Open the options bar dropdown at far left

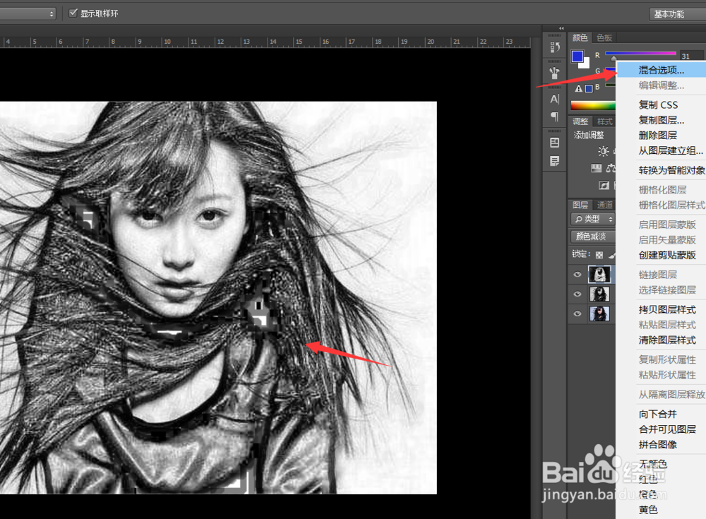(28, 13)
